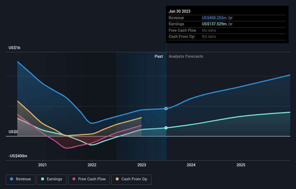Viewport: 296px width, 189px height.
Task: Click the orange Cash From Op legend dot
Action: coord(117,179)
